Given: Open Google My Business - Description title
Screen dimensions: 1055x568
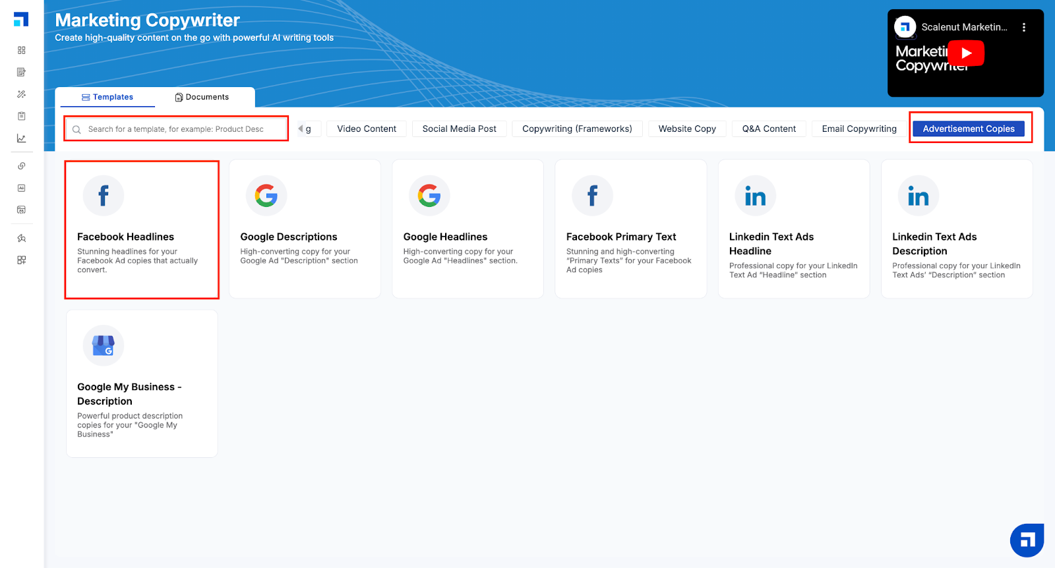Looking at the screenshot, I should tap(129, 394).
